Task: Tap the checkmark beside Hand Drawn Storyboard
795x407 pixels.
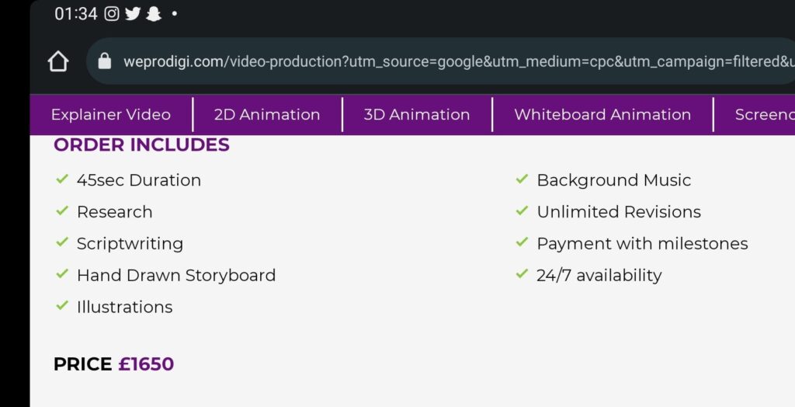Action: coord(62,274)
